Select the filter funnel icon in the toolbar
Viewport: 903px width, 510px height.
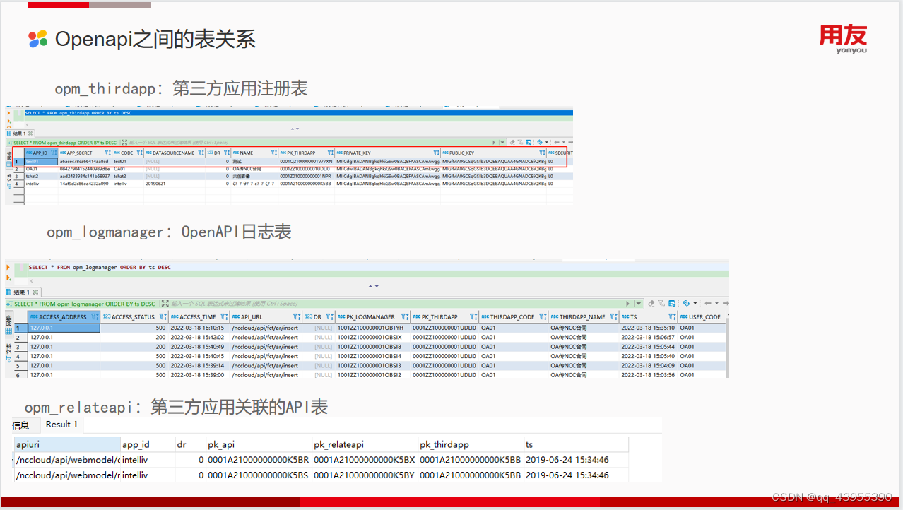coord(661,304)
